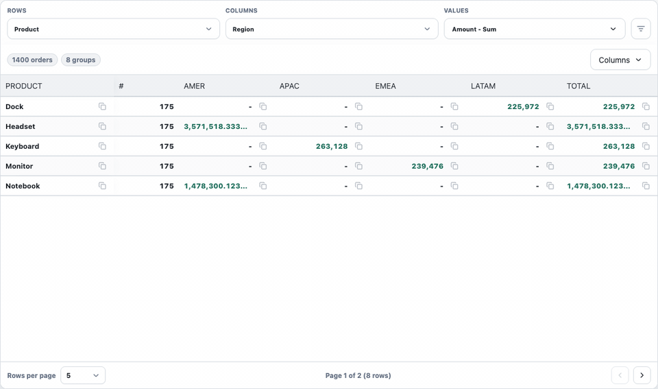Open the filter icon button
Image resolution: width=658 pixels, height=389 pixels.
[x=640, y=29]
